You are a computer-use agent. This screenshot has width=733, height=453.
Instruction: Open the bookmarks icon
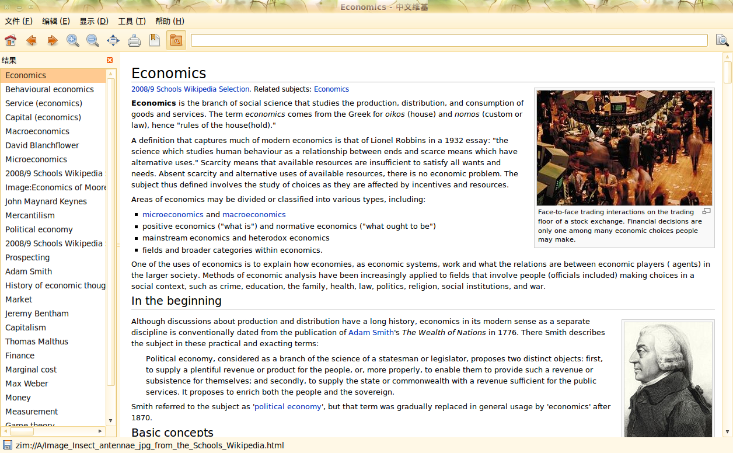tap(155, 40)
